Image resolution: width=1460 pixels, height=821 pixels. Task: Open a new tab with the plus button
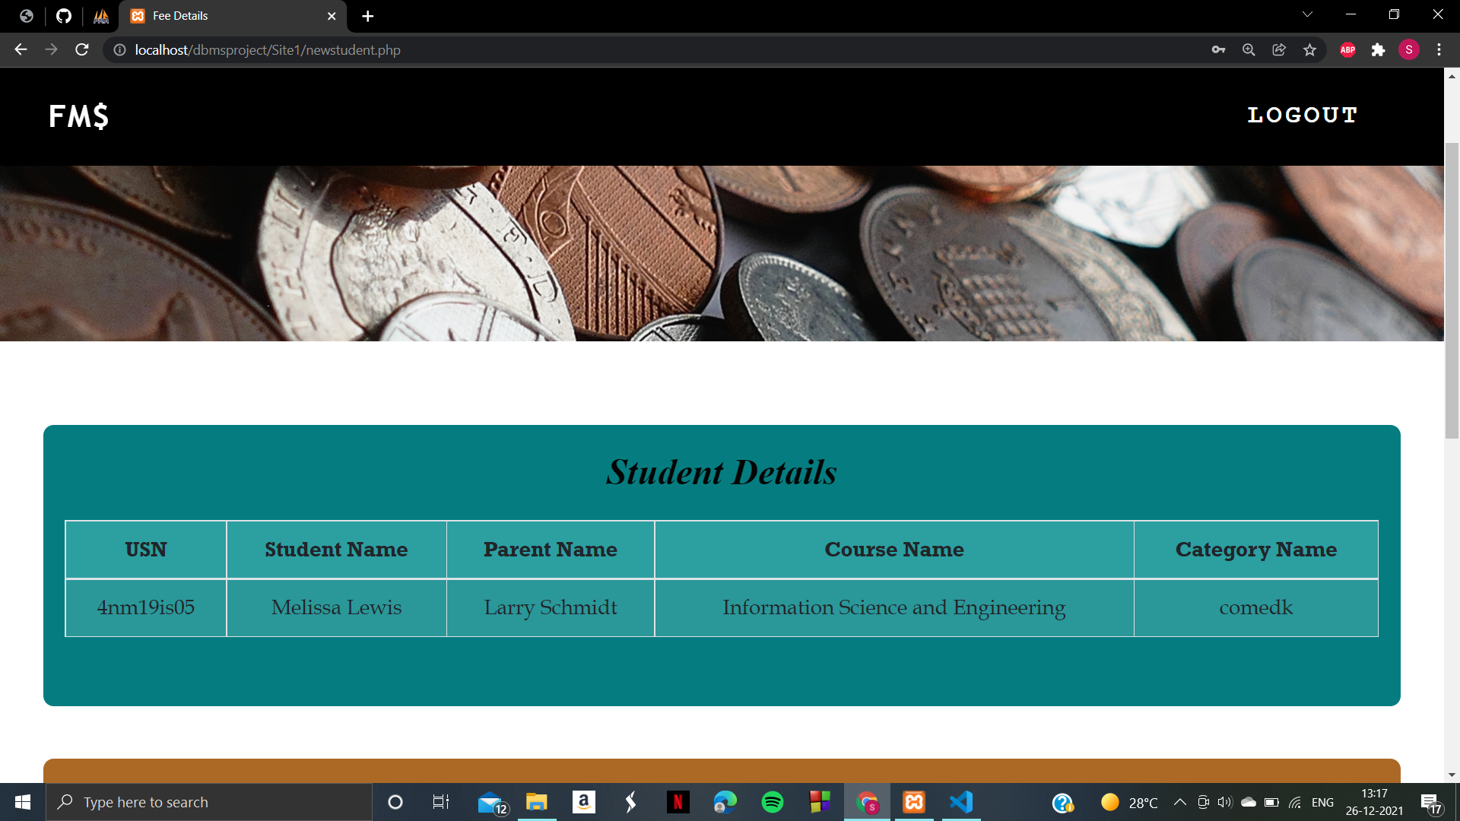coord(368,15)
